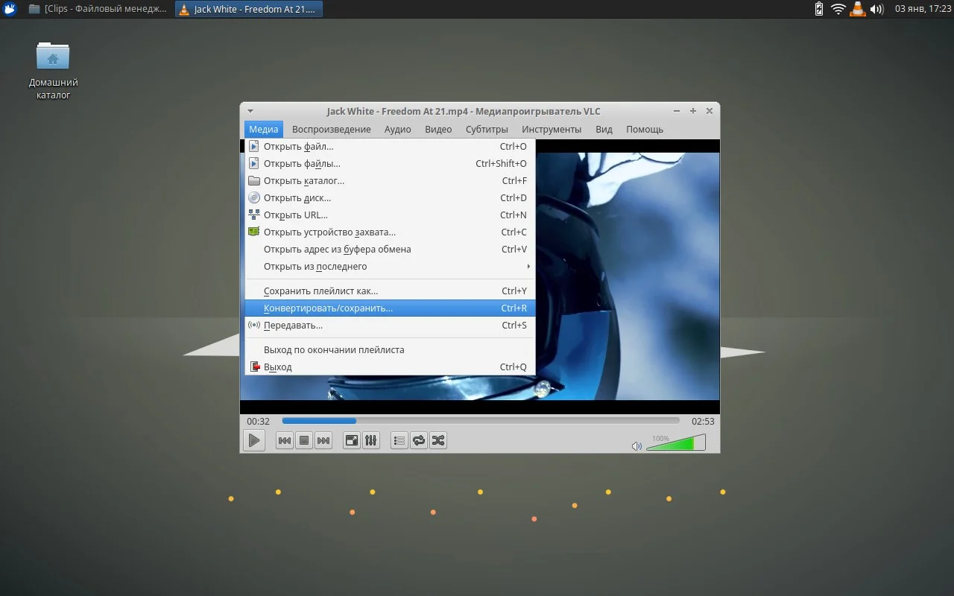This screenshot has width=954, height=596.
Task: Stop playback with the stop button
Action: (303, 441)
